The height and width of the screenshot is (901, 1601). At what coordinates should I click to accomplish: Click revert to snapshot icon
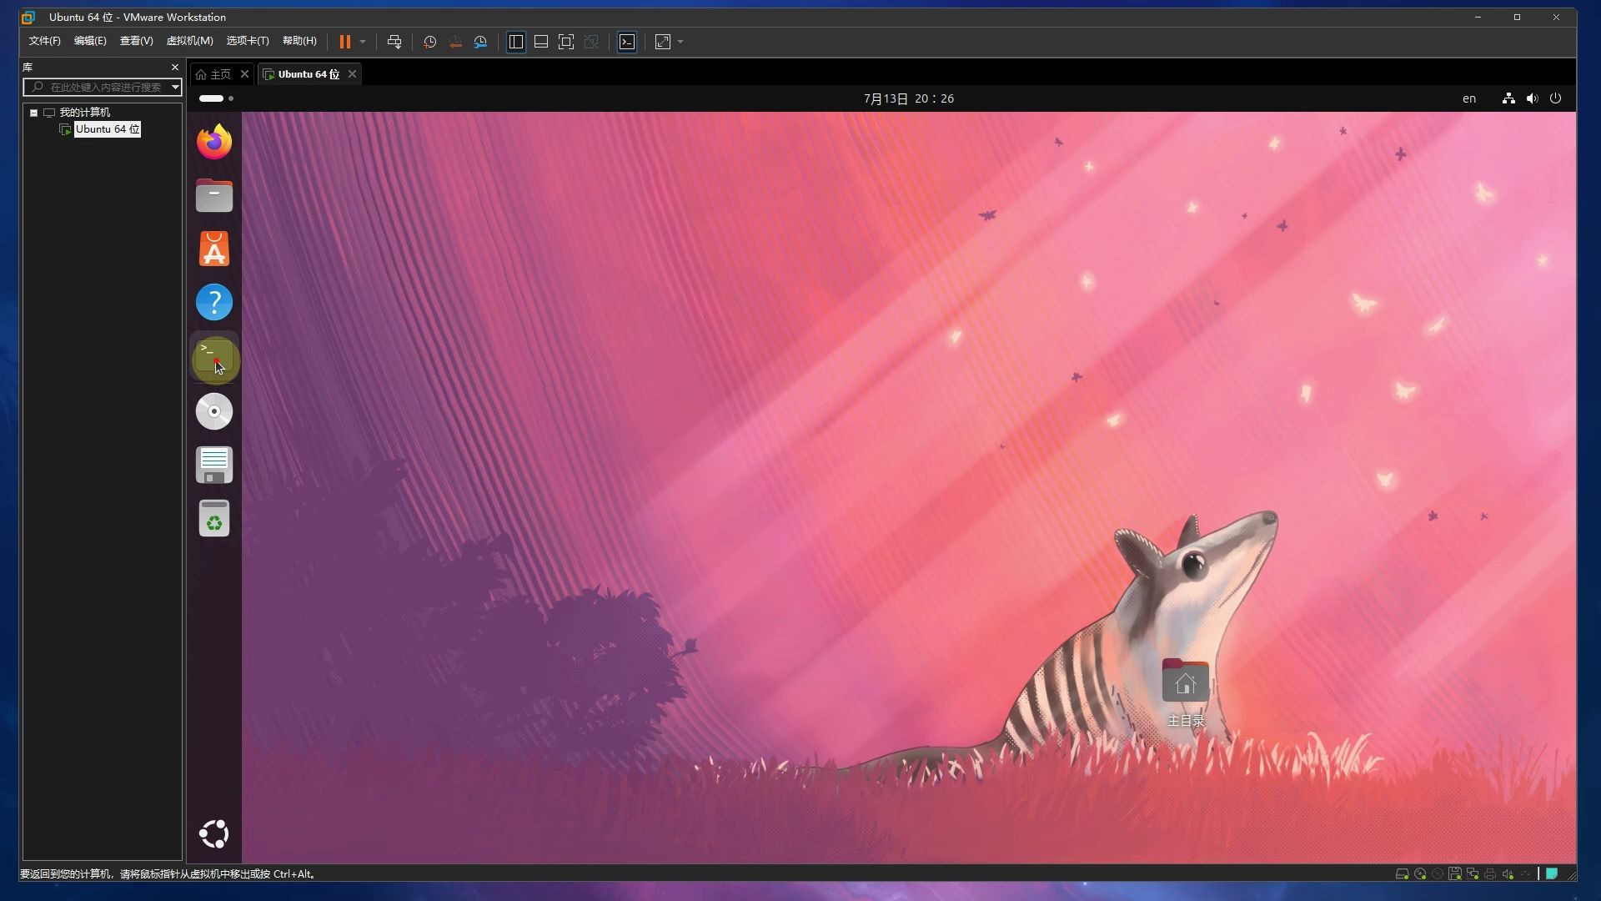pyautogui.click(x=455, y=42)
